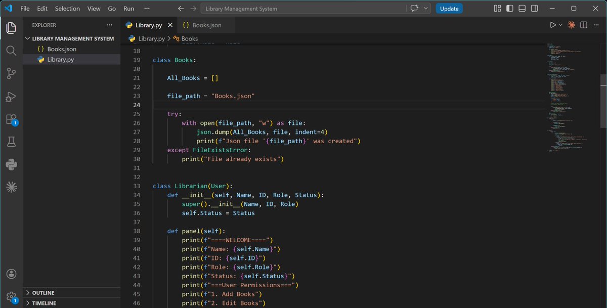Click the "All_Books = []" line
This screenshot has height=308, width=607.
(193, 78)
